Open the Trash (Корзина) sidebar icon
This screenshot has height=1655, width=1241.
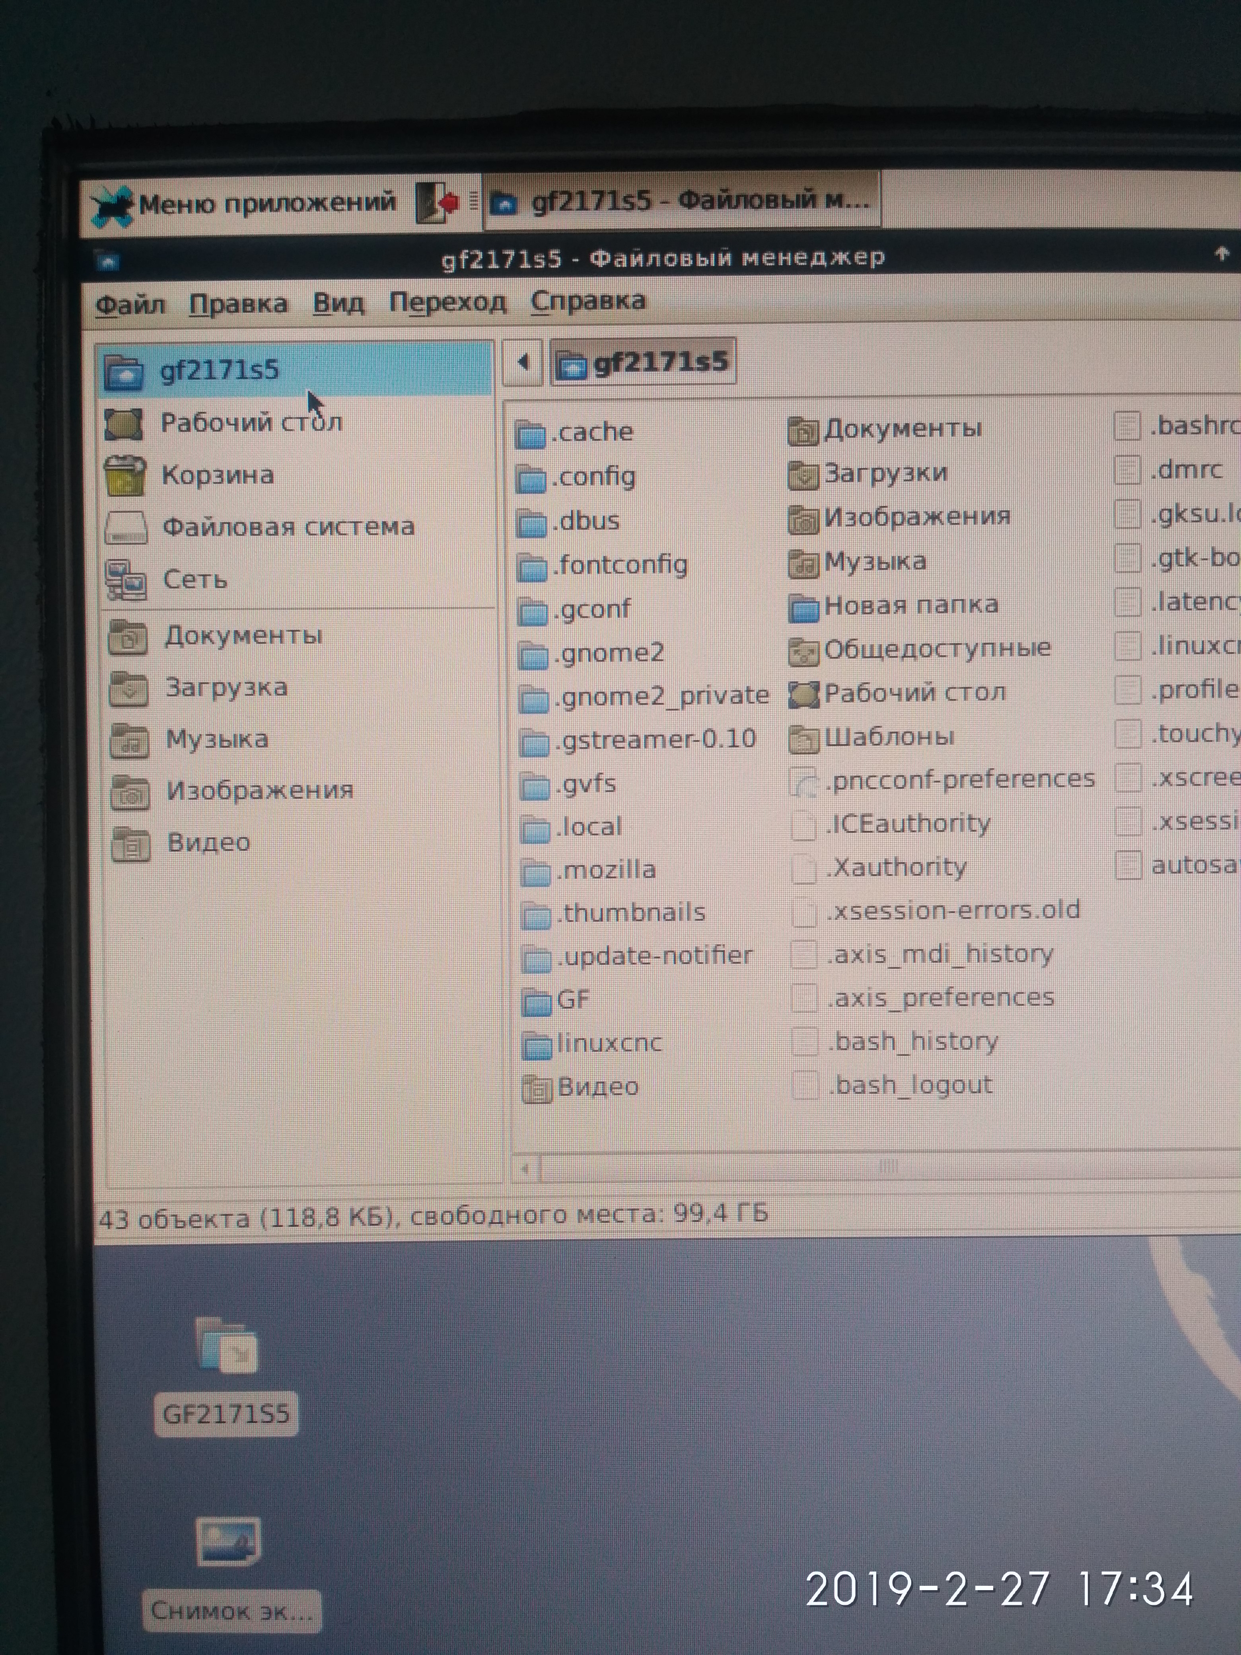pos(125,476)
